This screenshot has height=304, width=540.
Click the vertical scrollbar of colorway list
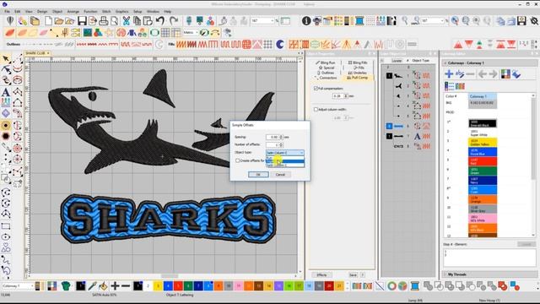[533, 165]
